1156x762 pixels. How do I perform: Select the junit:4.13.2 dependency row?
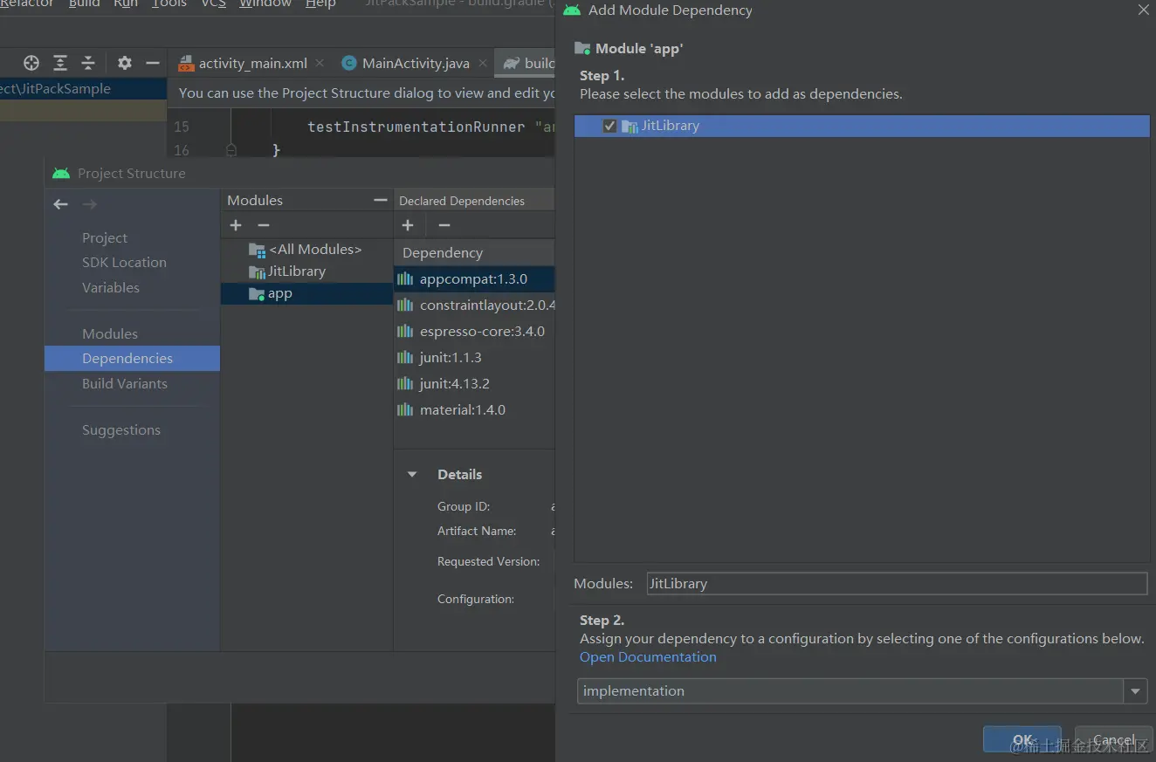pos(474,384)
